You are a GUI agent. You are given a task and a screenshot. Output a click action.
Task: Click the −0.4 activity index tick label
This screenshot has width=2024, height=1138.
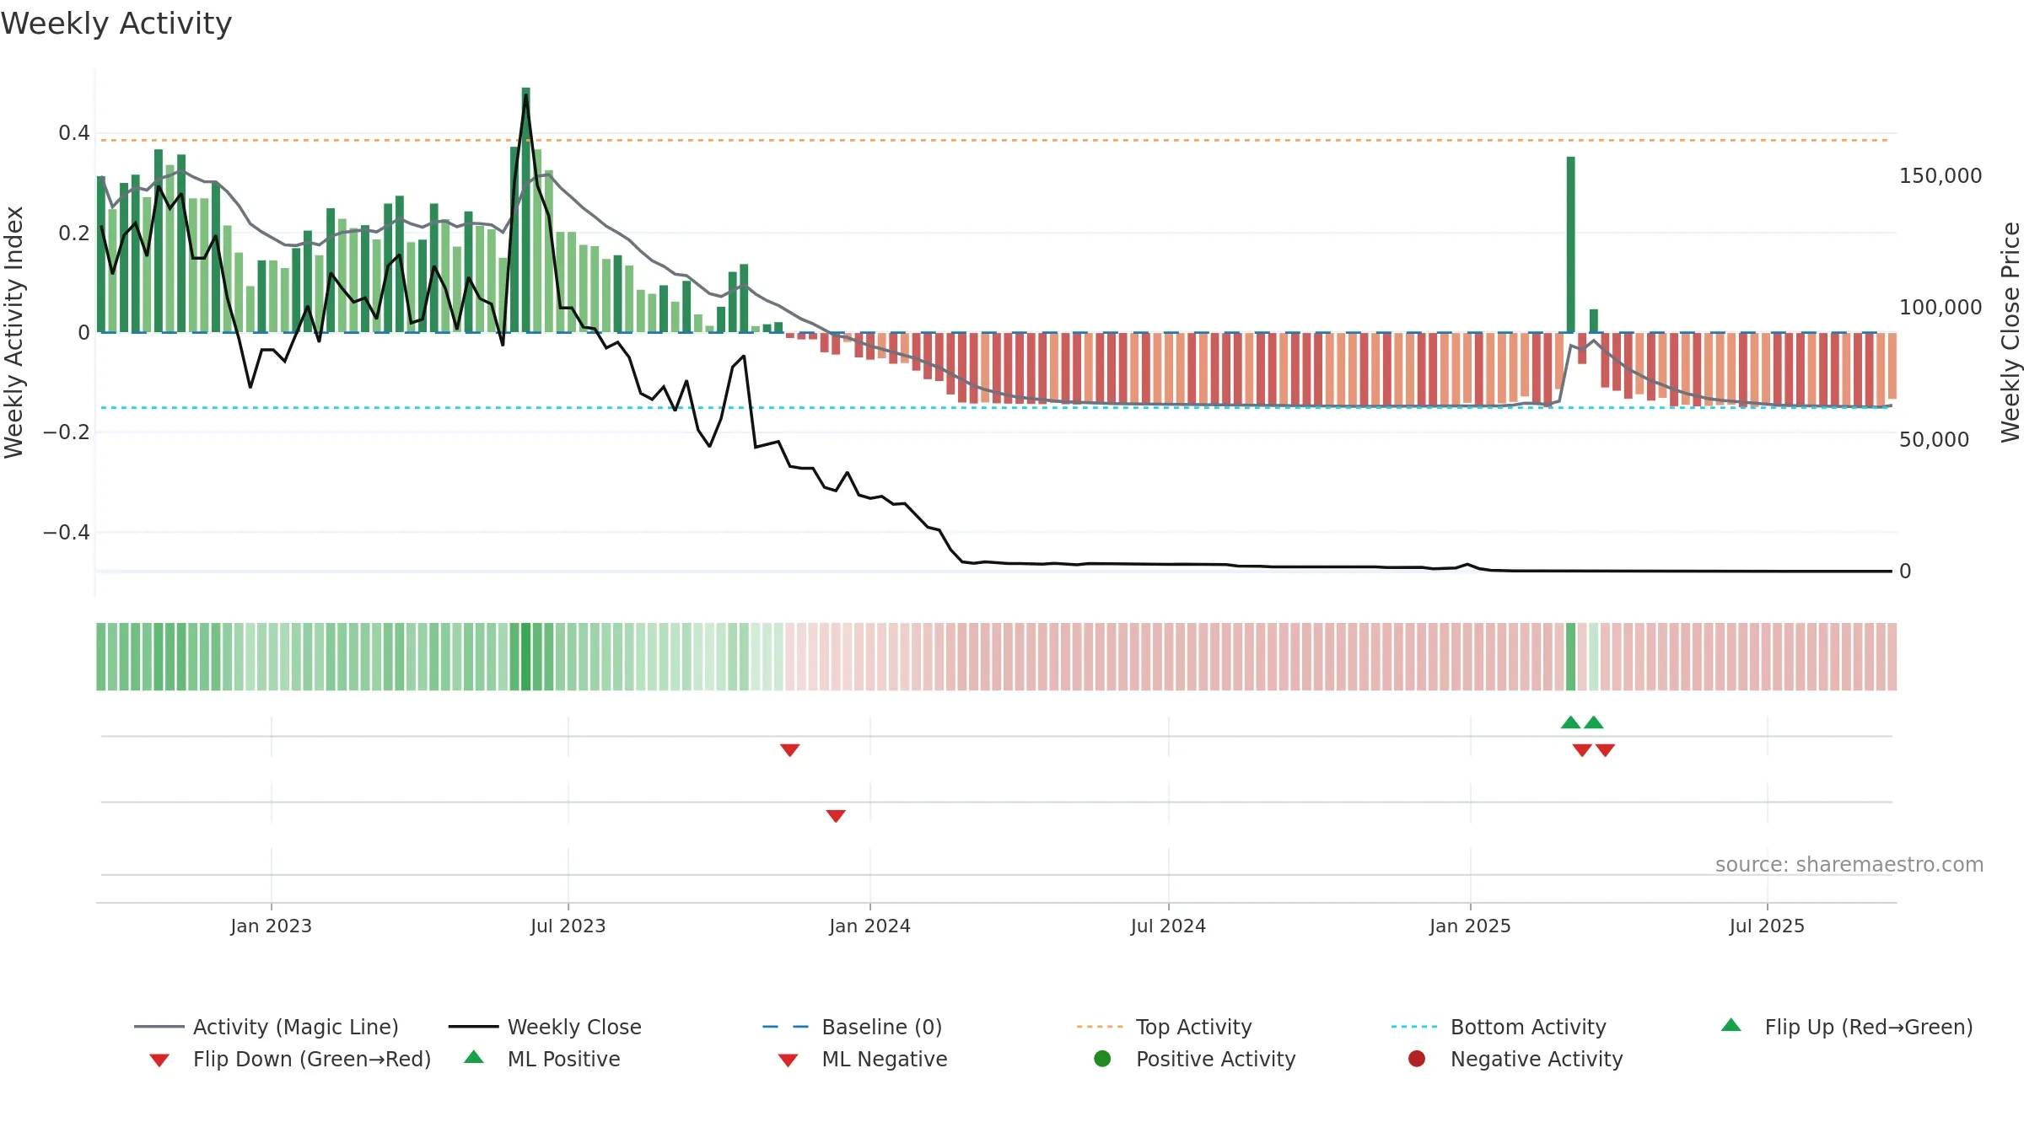click(x=67, y=533)
